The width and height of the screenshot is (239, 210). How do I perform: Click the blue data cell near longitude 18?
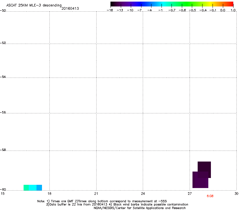(x=39, y=188)
